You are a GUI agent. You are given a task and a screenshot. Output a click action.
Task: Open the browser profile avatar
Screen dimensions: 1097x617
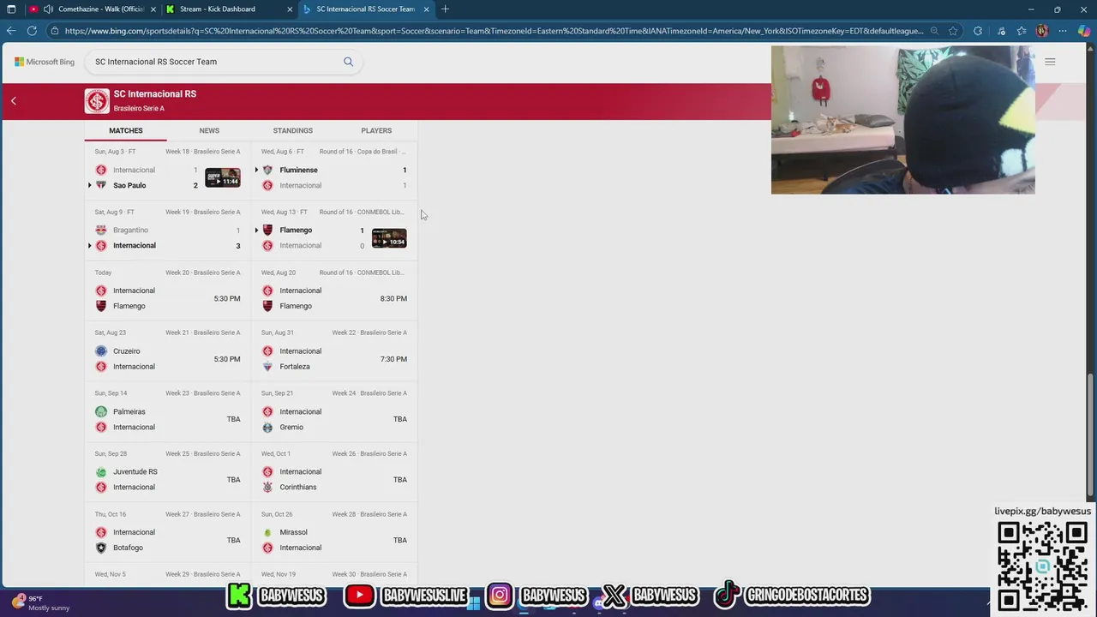point(1042,31)
